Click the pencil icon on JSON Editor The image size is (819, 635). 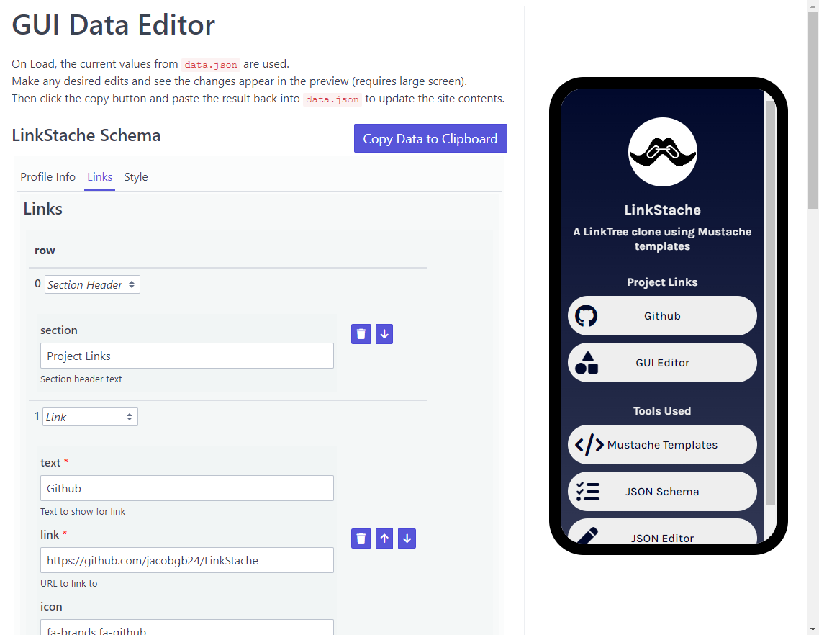587,536
